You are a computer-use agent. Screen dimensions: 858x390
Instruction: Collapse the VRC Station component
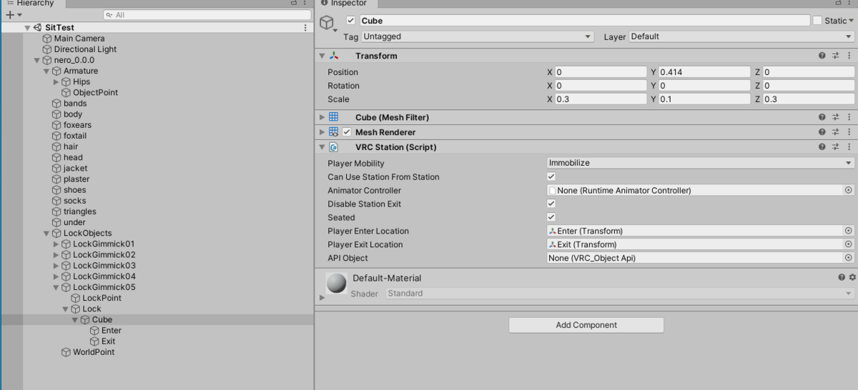(322, 147)
